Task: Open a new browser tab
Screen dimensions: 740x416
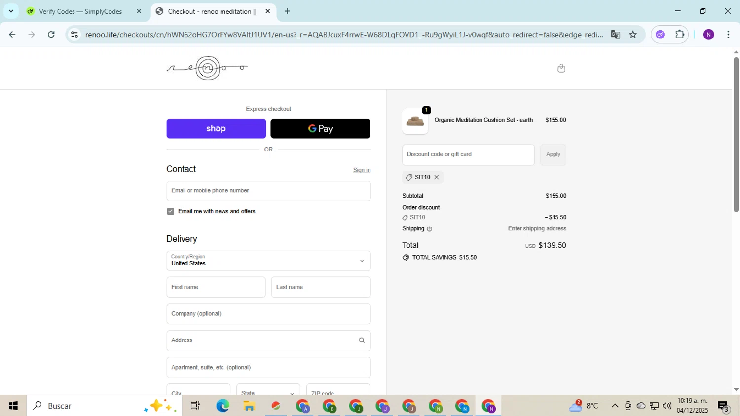Action: click(x=287, y=11)
